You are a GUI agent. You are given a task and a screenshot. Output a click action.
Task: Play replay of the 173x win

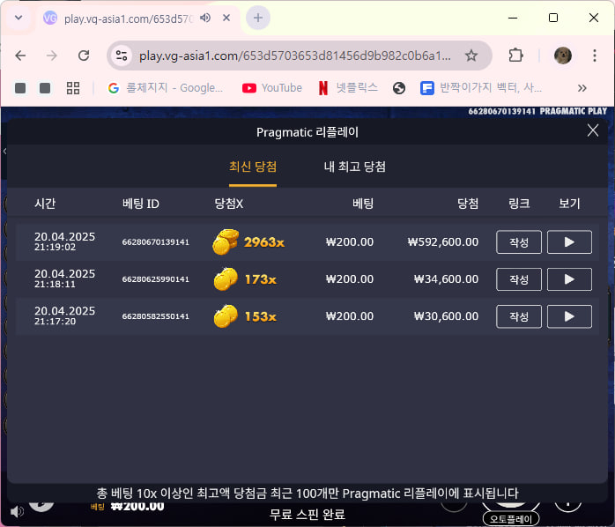[x=569, y=279]
